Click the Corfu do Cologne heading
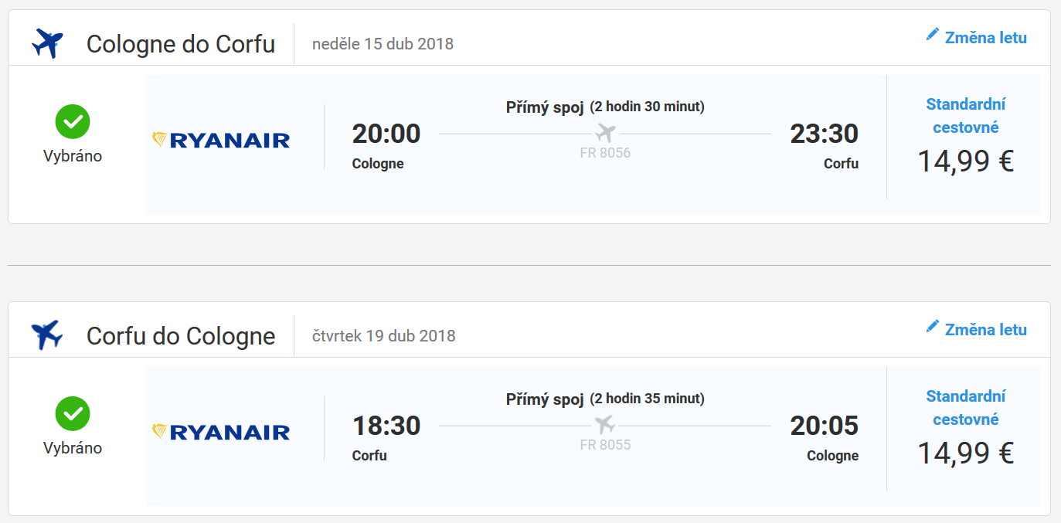This screenshot has width=1061, height=523. (x=181, y=336)
